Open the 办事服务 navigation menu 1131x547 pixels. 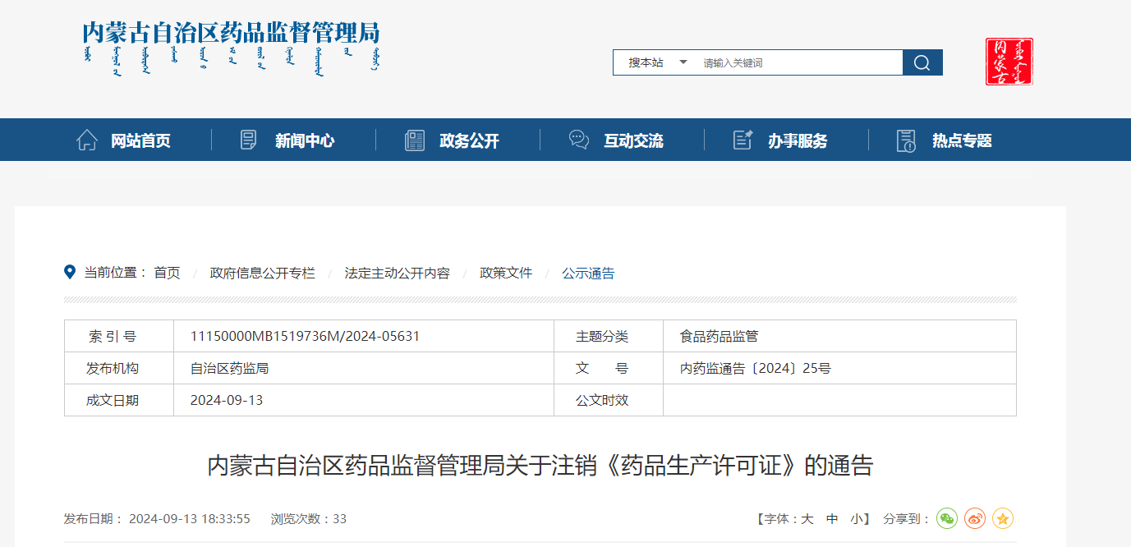pos(797,140)
